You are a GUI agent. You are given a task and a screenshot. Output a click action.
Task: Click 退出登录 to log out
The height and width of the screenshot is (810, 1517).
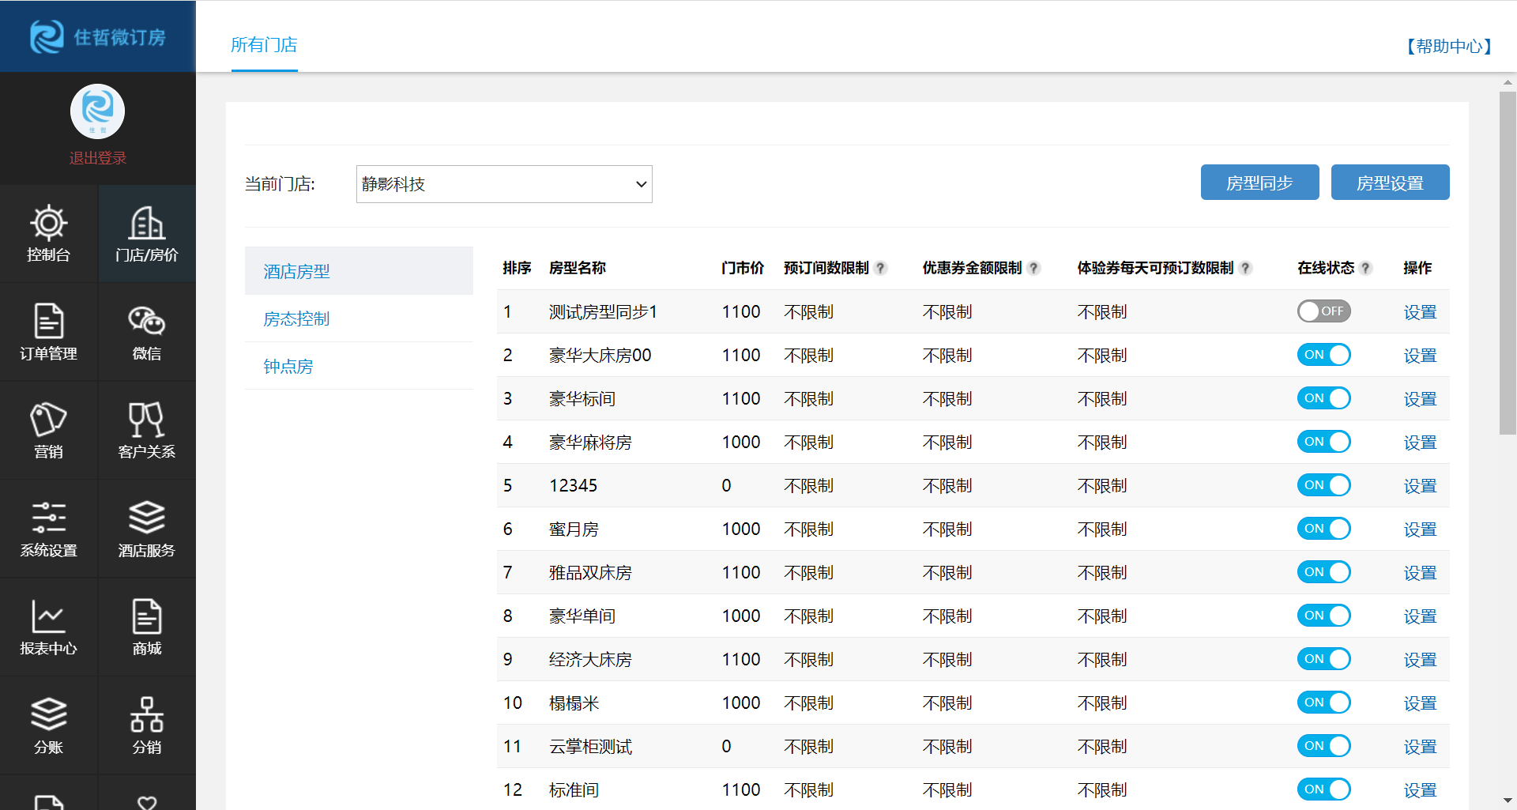(97, 158)
